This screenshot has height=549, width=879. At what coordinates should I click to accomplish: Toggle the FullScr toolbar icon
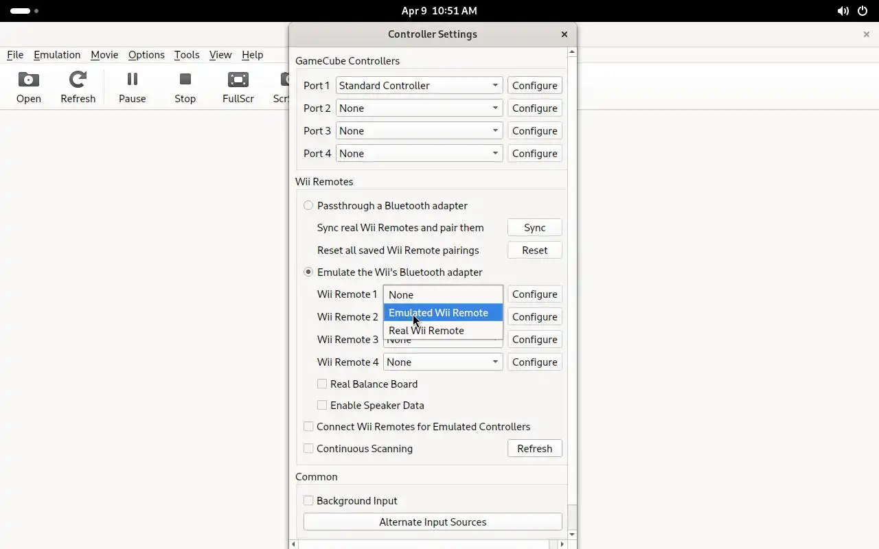[x=238, y=87]
